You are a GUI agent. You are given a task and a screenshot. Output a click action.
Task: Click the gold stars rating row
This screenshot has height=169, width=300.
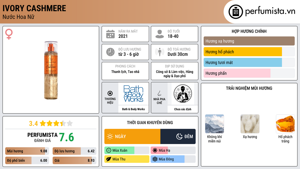[56, 124]
